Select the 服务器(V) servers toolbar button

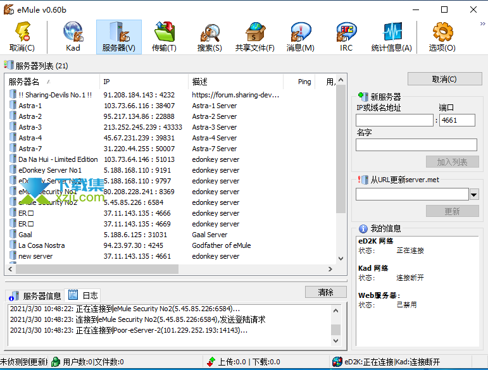119,37
